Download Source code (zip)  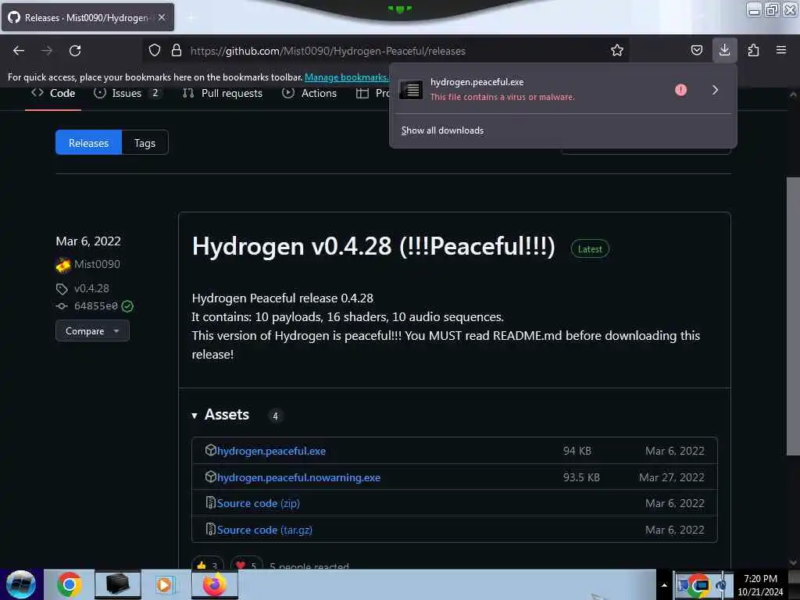[258, 504]
